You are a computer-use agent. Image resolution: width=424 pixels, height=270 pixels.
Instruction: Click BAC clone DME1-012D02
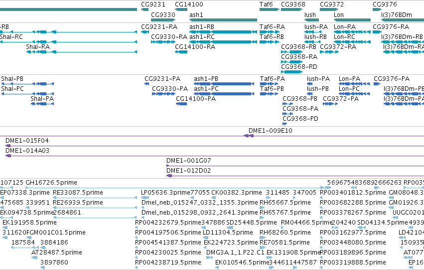pos(295,176)
